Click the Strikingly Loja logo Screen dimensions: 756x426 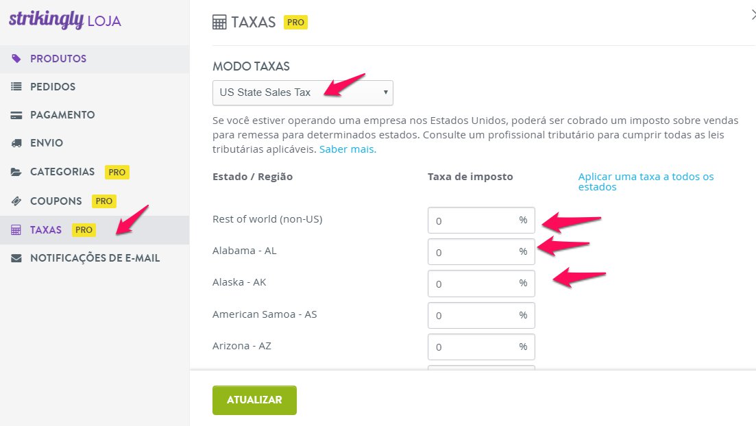click(x=65, y=21)
